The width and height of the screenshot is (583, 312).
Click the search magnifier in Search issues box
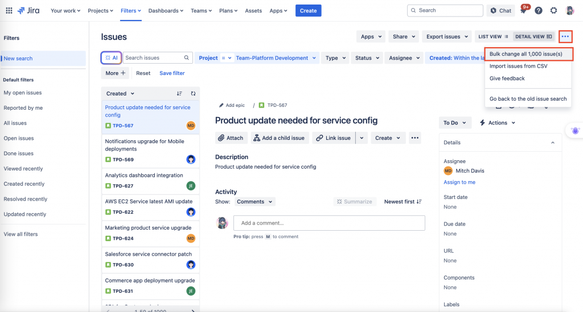click(x=187, y=57)
